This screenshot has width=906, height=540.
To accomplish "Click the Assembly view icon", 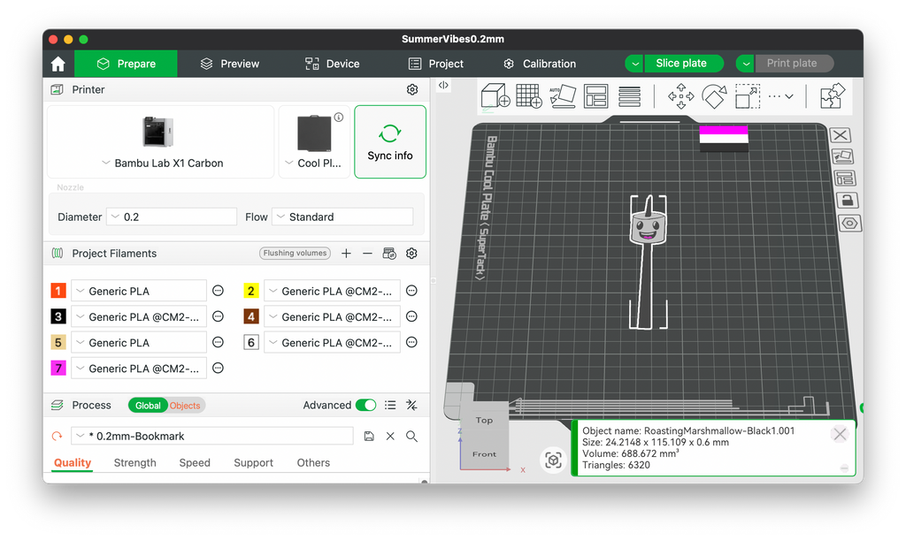I will [x=833, y=96].
